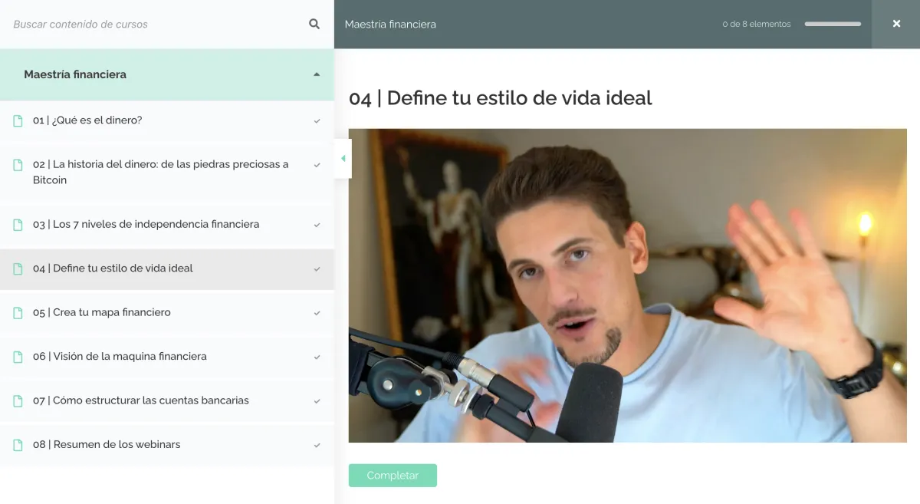The image size is (920, 504).
Task: Toggle checkmark for Cómo estructurar las cuentas
Action: coord(317,401)
